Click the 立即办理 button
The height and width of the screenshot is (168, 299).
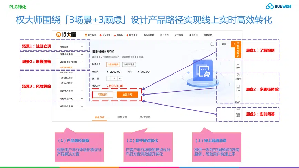tap(127, 95)
